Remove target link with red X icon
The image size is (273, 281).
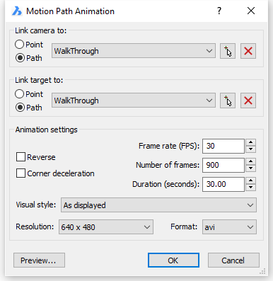coord(248,101)
